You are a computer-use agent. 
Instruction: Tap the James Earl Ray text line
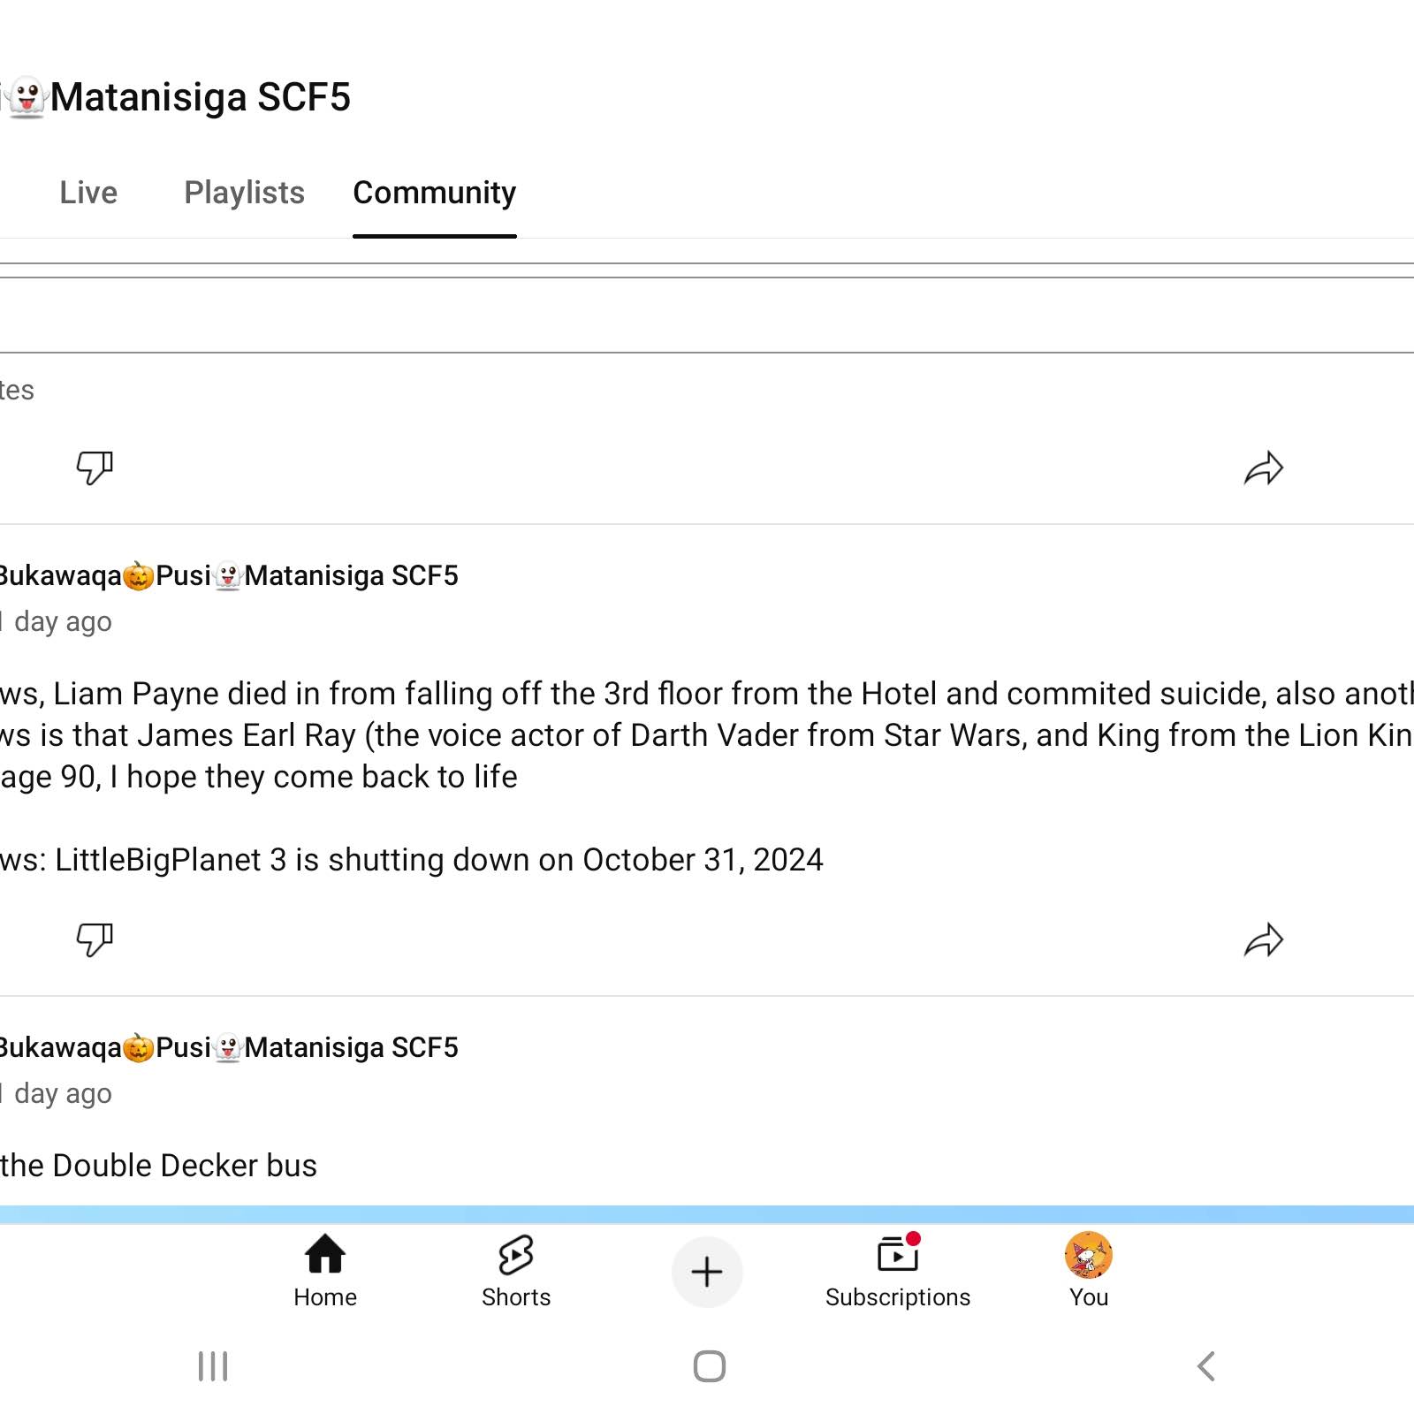click(x=707, y=735)
